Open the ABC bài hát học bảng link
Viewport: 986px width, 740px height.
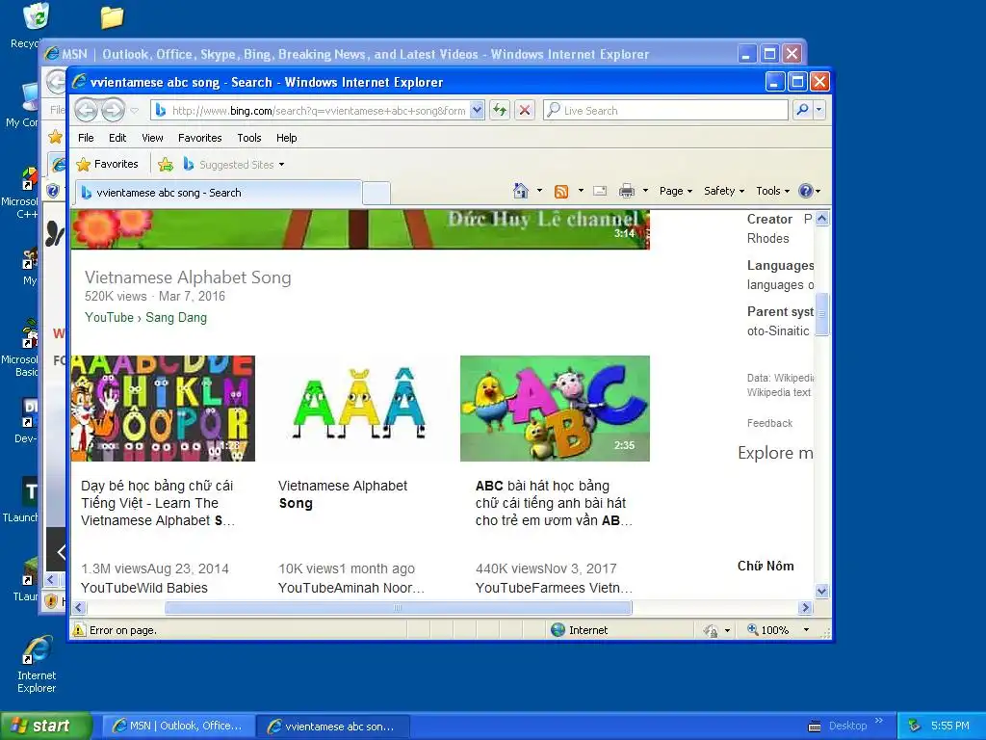tap(554, 503)
